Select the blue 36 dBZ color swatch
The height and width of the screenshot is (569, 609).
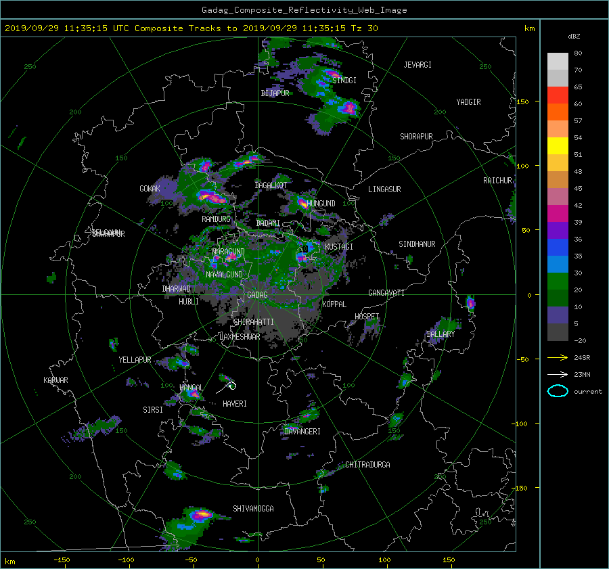click(558, 247)
